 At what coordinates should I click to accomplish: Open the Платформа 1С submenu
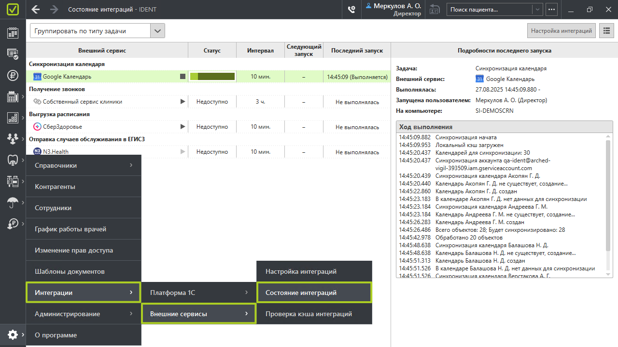coord(199,293)
